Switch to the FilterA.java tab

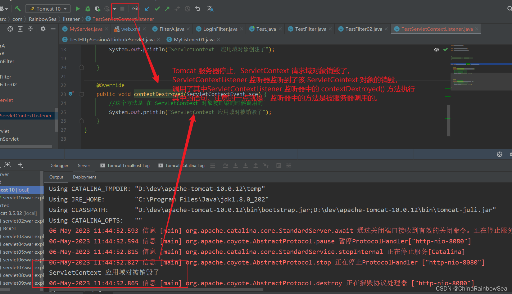click(x=172, y=29)
